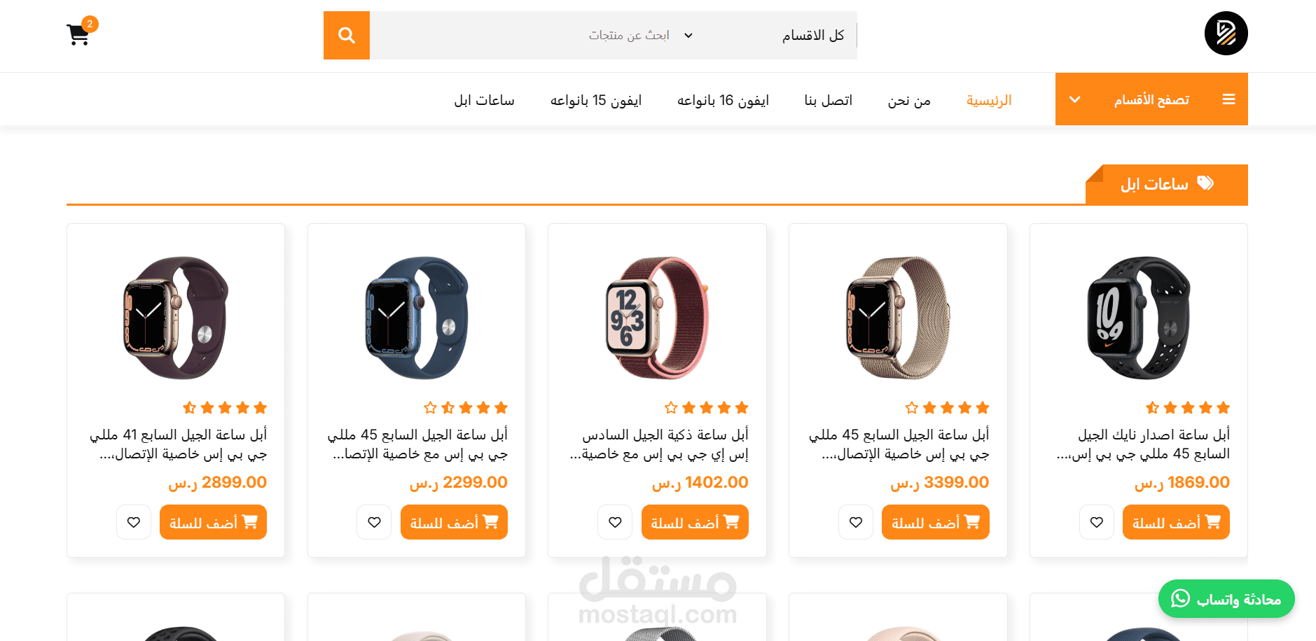This screenshot has width=1316, height=641.
Task: Click the orange search magnifier button
Action: [x=347, y=35]
